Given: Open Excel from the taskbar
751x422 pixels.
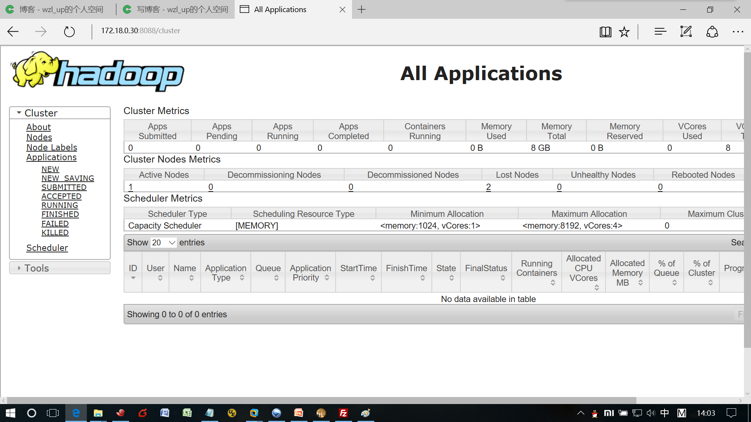Looking at the screenshot, I should pyautogui.click(x=187, y=413).
